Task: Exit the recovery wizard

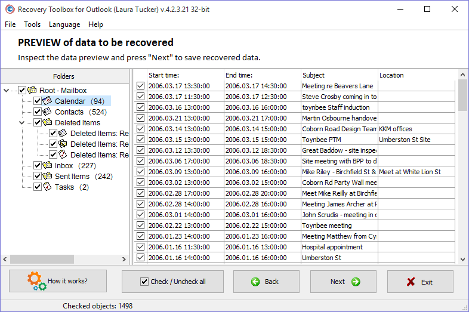Action: click(x=420, y=282)
